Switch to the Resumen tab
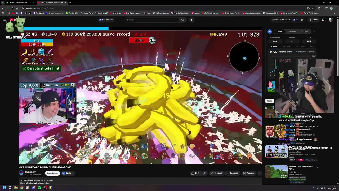Viewport: 339px width, 191px height. 292,32
